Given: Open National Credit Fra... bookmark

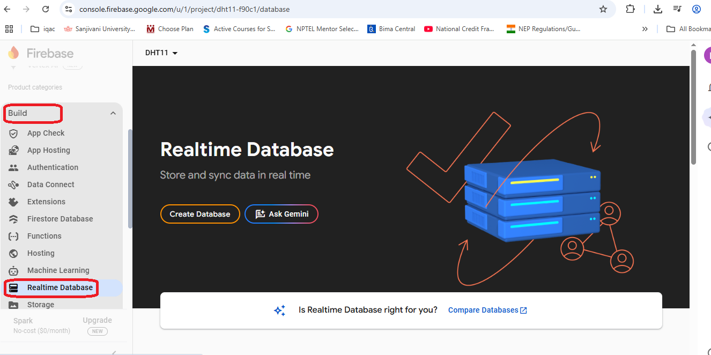Looking at the screenshot, I should [459, 29].
